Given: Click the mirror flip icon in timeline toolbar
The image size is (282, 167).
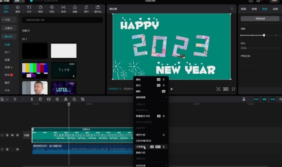Looking at the screenshot, I should tap(66, 99).
